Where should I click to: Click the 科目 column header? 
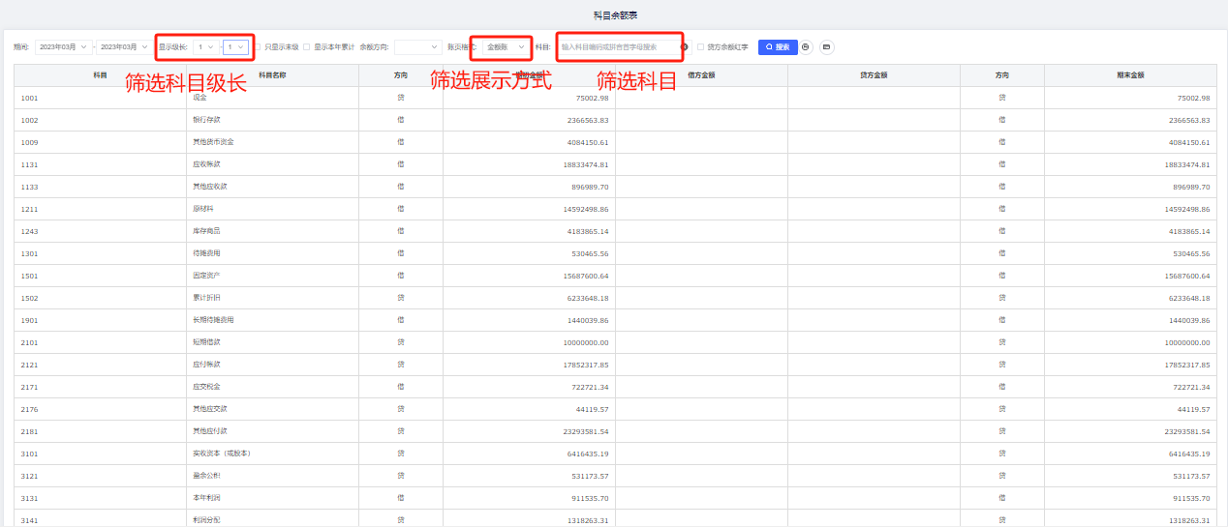(100, 74)
